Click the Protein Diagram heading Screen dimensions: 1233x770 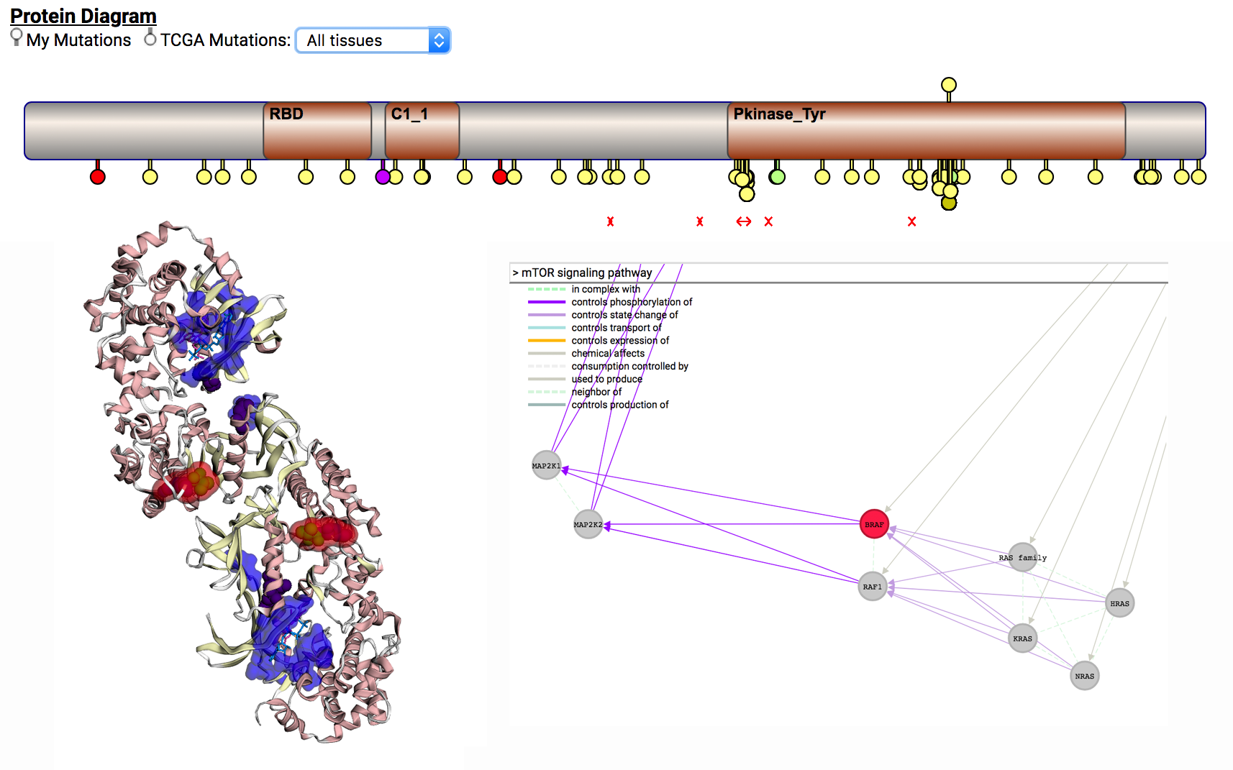pos(83,16)
